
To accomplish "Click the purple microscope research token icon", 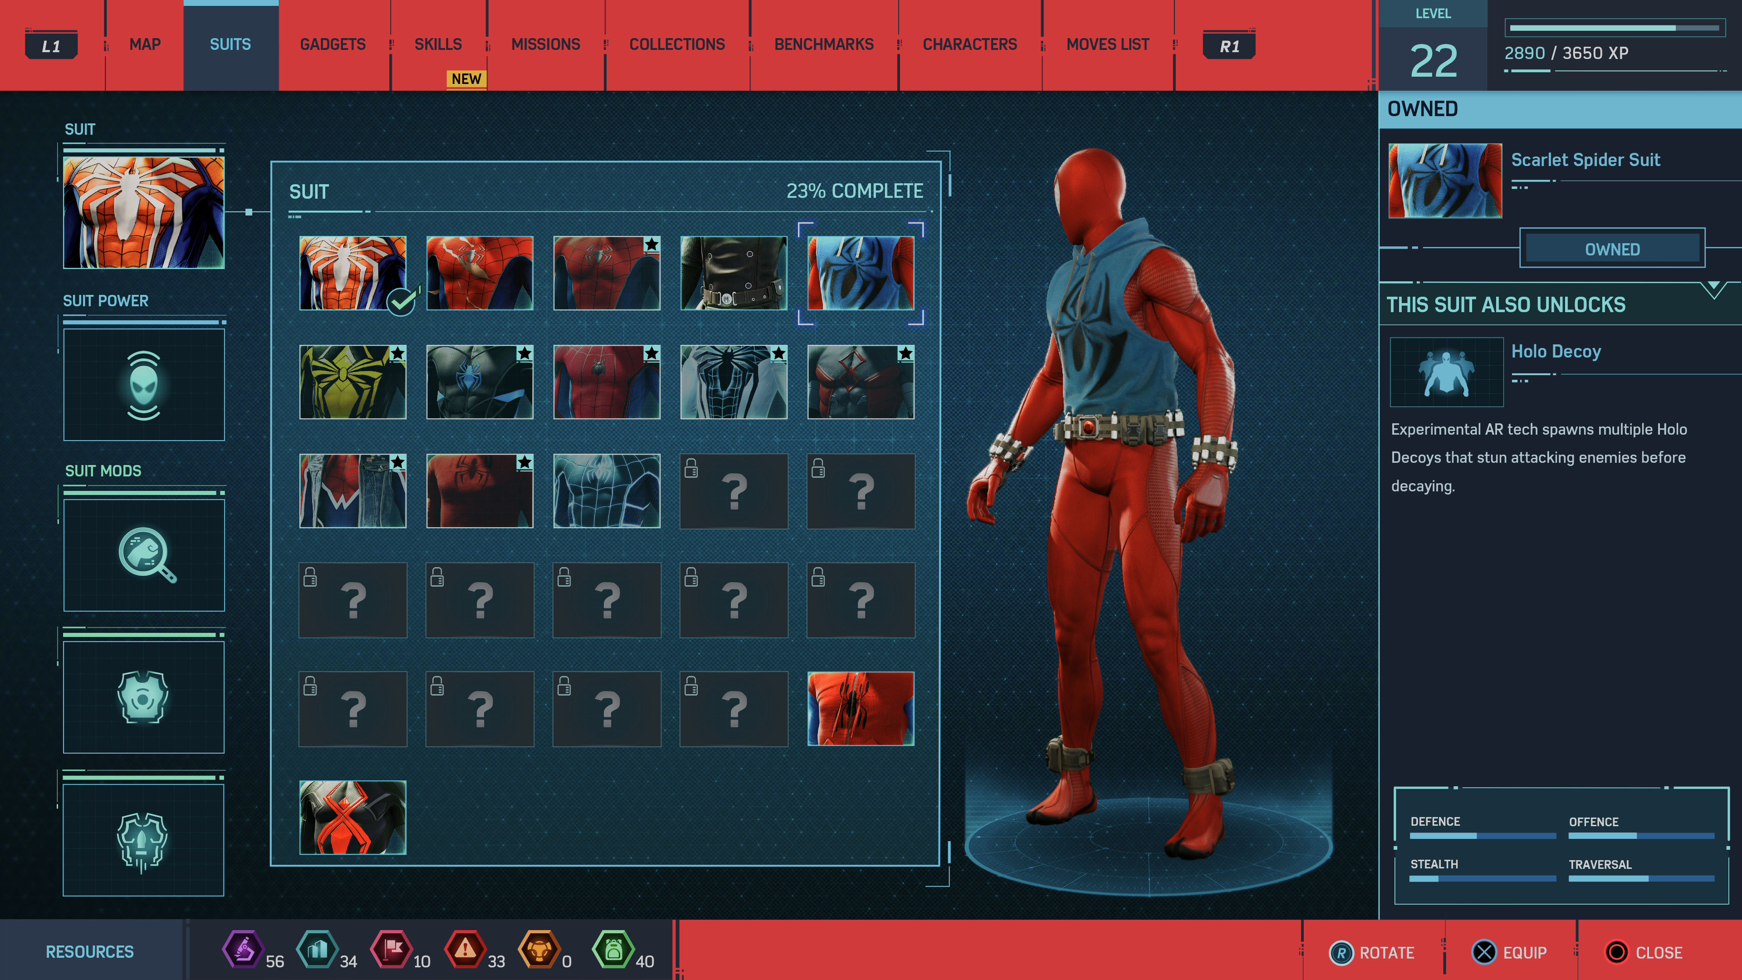I will click(243, 950).
